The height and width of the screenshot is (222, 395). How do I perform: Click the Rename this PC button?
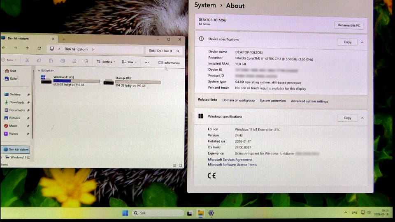(349, 25)
